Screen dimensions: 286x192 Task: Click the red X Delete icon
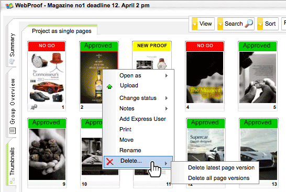(x=110, y=162)
